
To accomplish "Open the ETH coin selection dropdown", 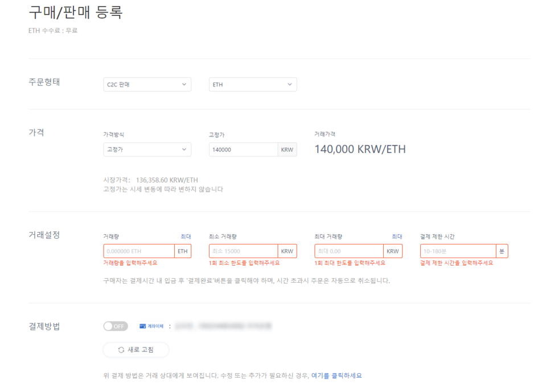I will 253,85.
